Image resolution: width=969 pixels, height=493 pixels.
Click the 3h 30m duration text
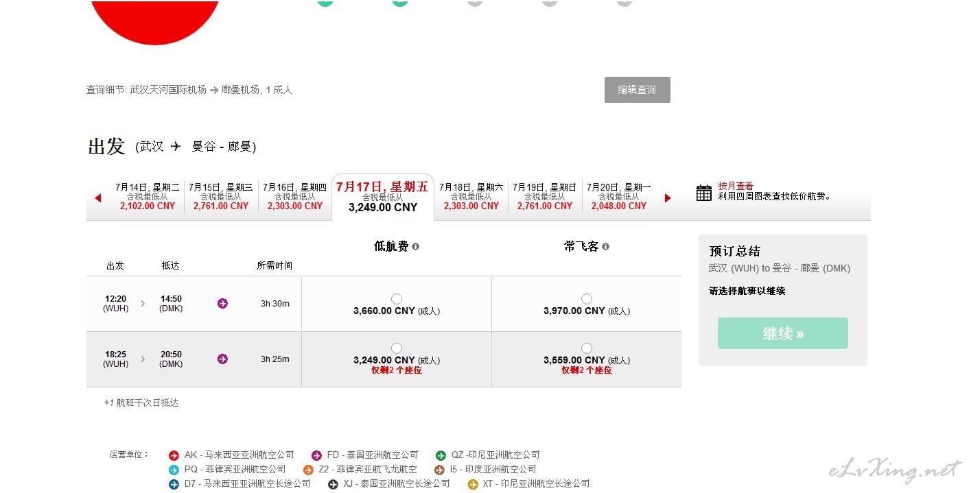[x=275, y=304]
